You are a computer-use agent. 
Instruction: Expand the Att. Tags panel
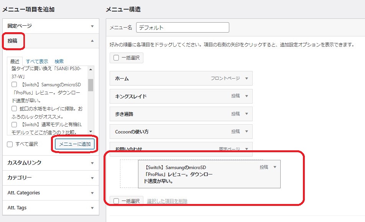point(92,208)
